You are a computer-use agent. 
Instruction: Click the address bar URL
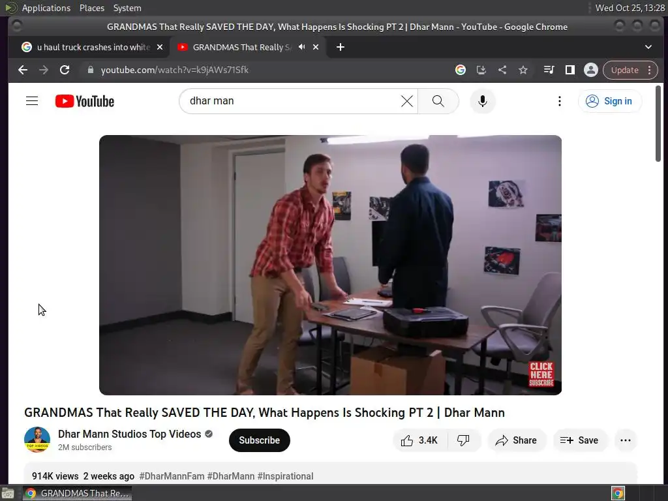click(x=175, y=70)
